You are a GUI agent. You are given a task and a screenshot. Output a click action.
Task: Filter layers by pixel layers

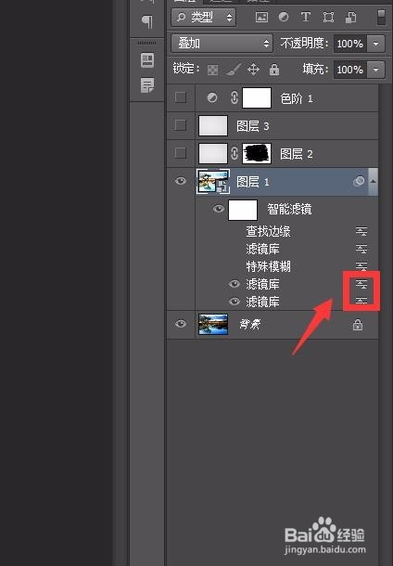(x=261, y=17)
